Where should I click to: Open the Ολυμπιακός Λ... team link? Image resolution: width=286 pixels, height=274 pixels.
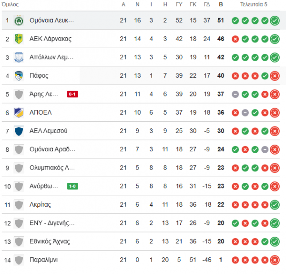pyautogui.click(x=52, y=168)
